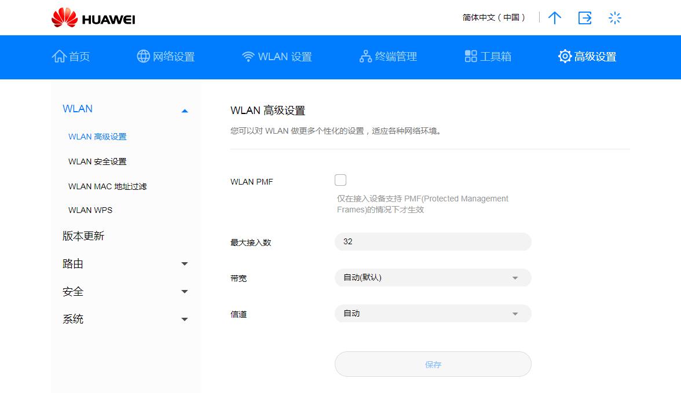Open the 带宽 bandwidth dropdown
Screen dimensions: 681x393
tap(433, 277)
